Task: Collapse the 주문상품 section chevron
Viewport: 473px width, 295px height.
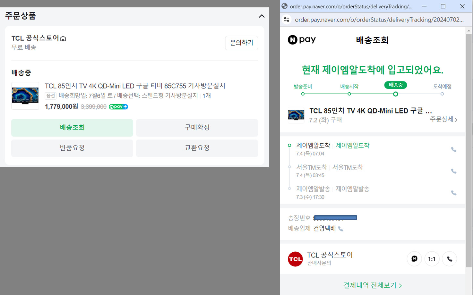Action: pos(262,16)
